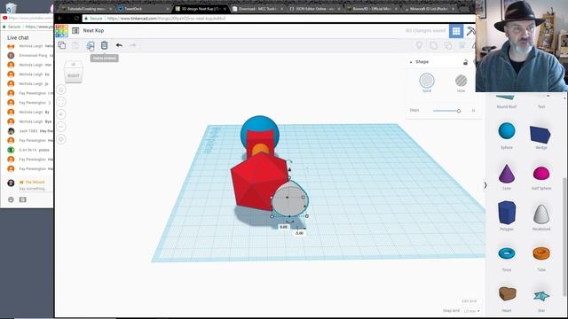Screen dimensions: 568x319
Task: Click the Home view button
Action: coord(61,89)
